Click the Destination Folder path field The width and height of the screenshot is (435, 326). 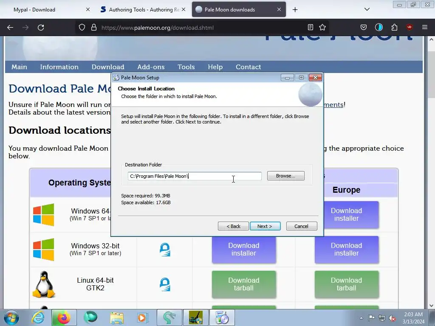[195, 176]
